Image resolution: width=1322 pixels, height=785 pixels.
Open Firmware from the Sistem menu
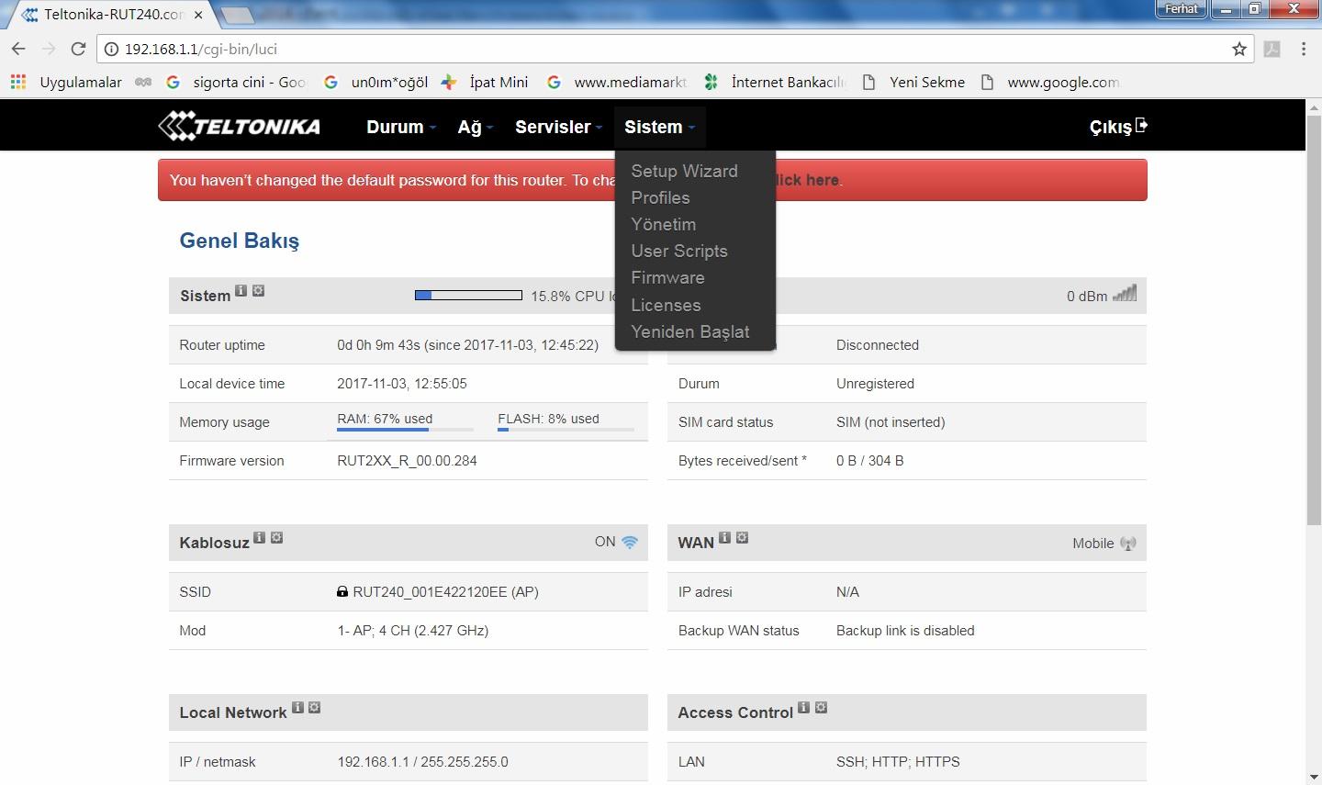click(x=667, y=277)
